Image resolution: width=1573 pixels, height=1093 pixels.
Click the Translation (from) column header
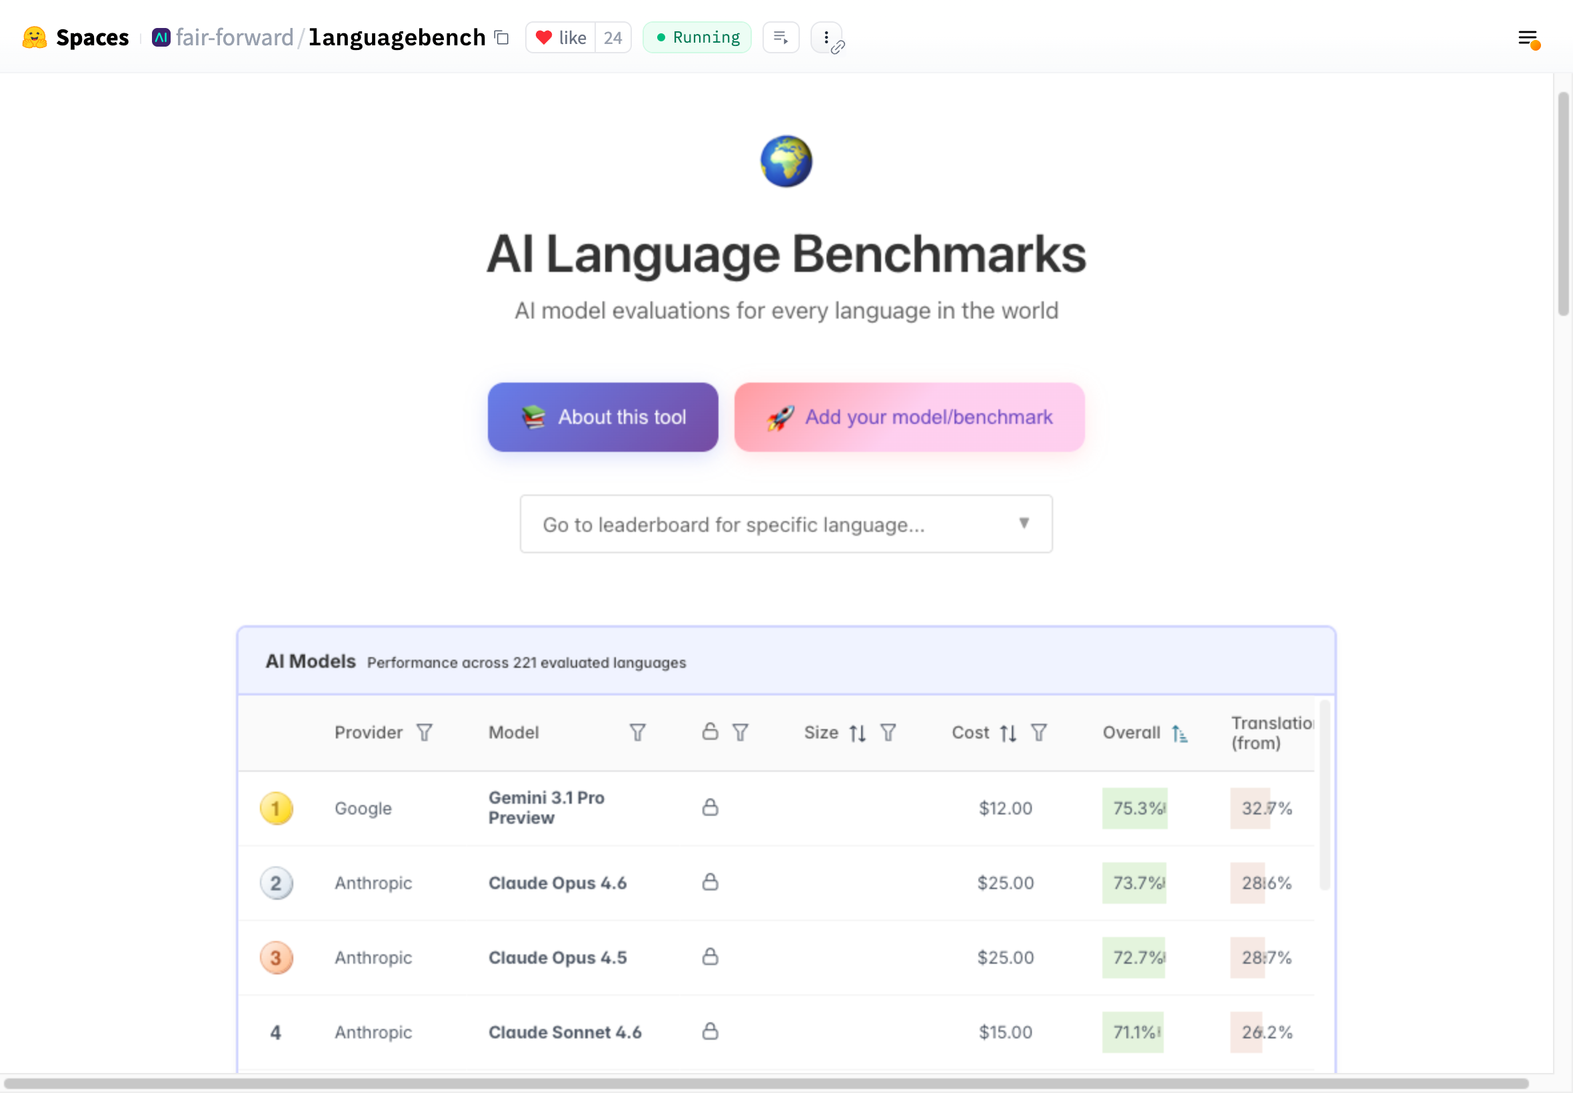[1272, 732]
